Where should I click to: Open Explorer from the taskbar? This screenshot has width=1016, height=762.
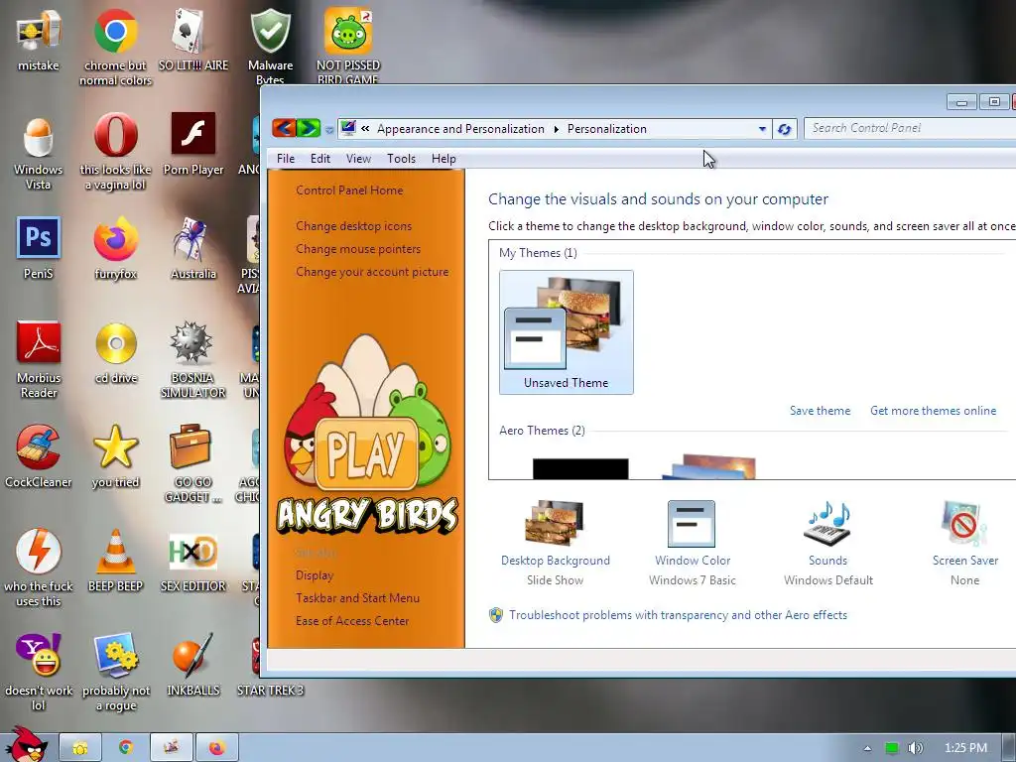tap(80, 748)
